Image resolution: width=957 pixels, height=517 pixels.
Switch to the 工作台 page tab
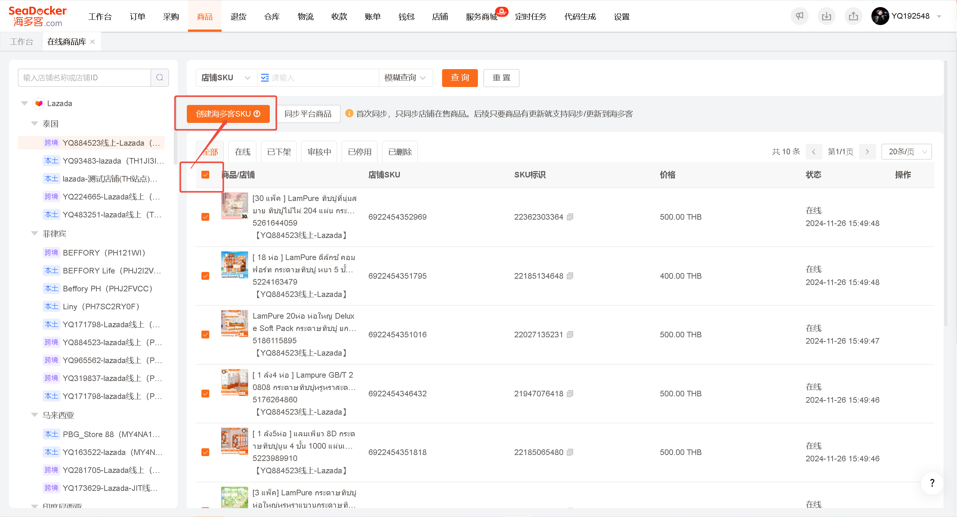pyautogui.click(x=22, y=41)
